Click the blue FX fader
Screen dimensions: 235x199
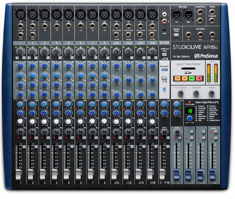tap(176, 174)
